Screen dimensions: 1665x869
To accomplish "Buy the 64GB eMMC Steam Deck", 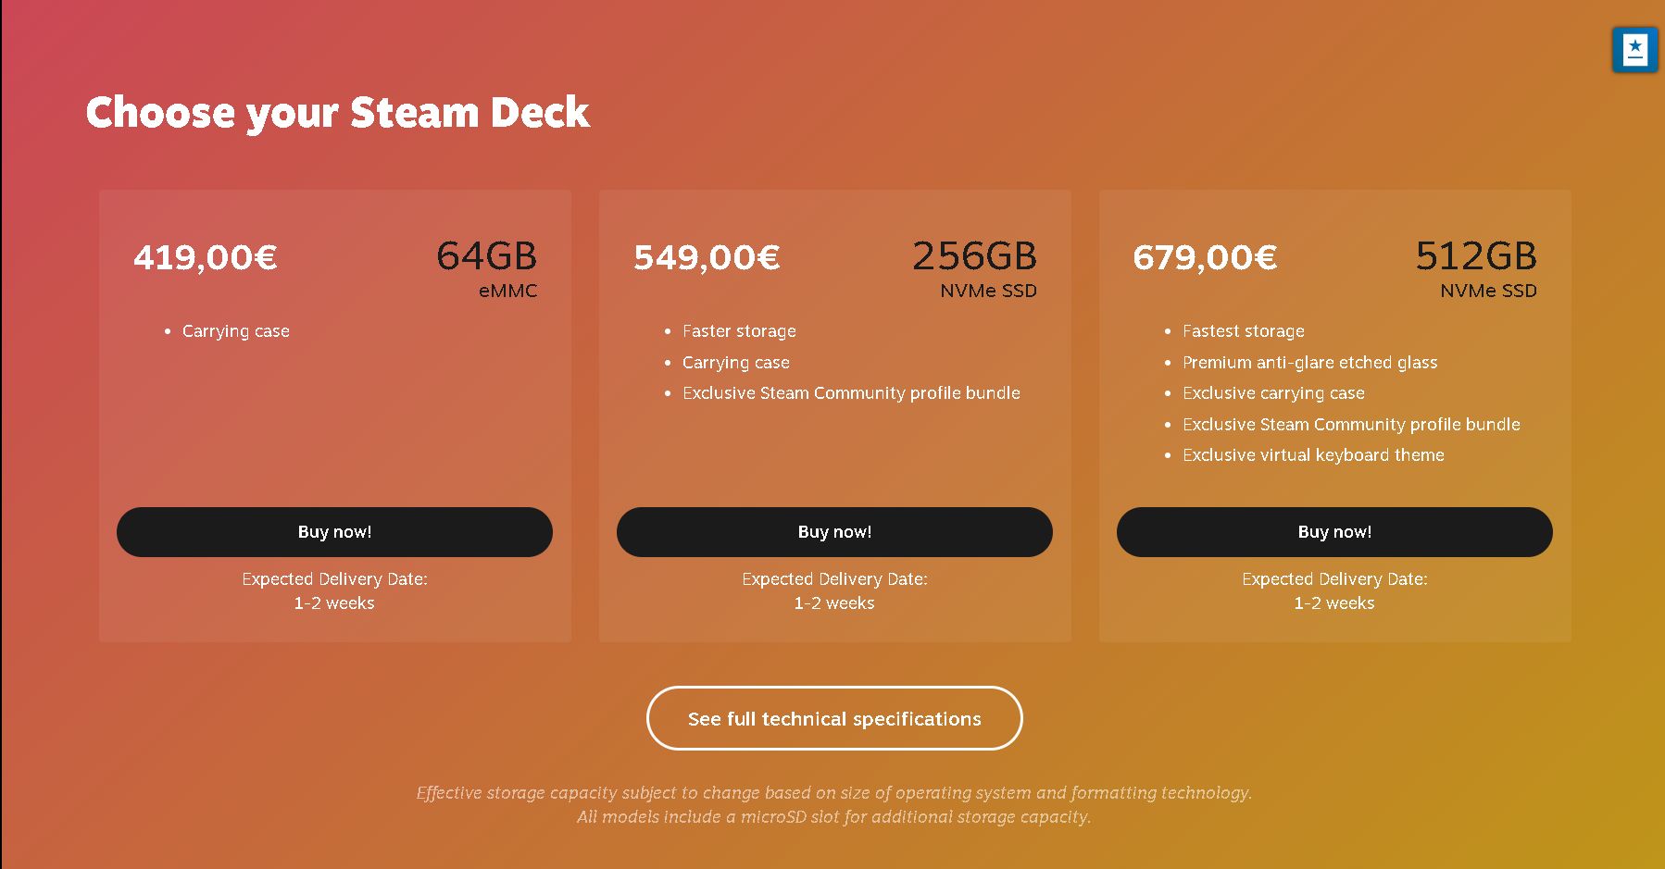I will point(334,531).
